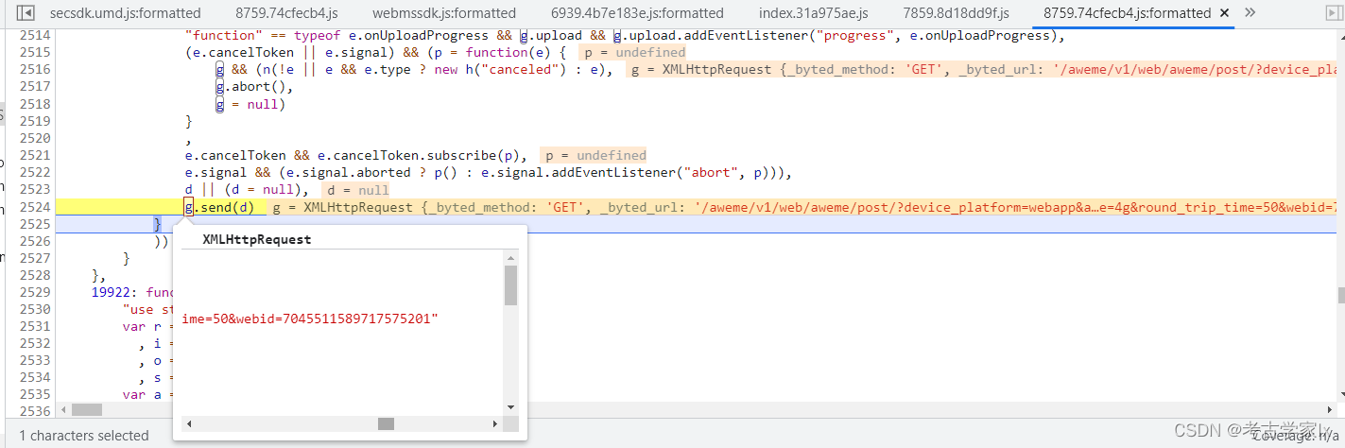Click the popup vertical scrollbar down arrow

[511, 406]
